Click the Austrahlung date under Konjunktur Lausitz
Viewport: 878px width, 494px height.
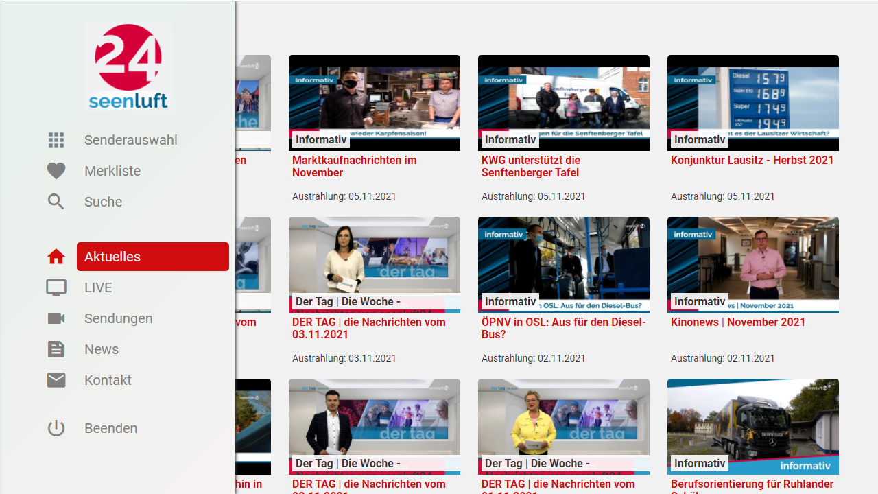723,196
